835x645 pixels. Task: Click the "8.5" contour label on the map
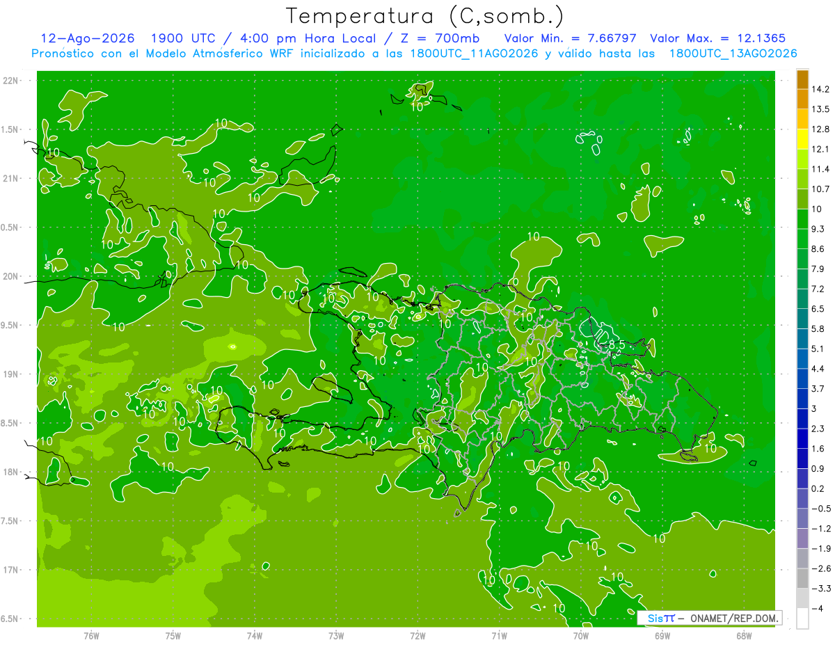616,344
